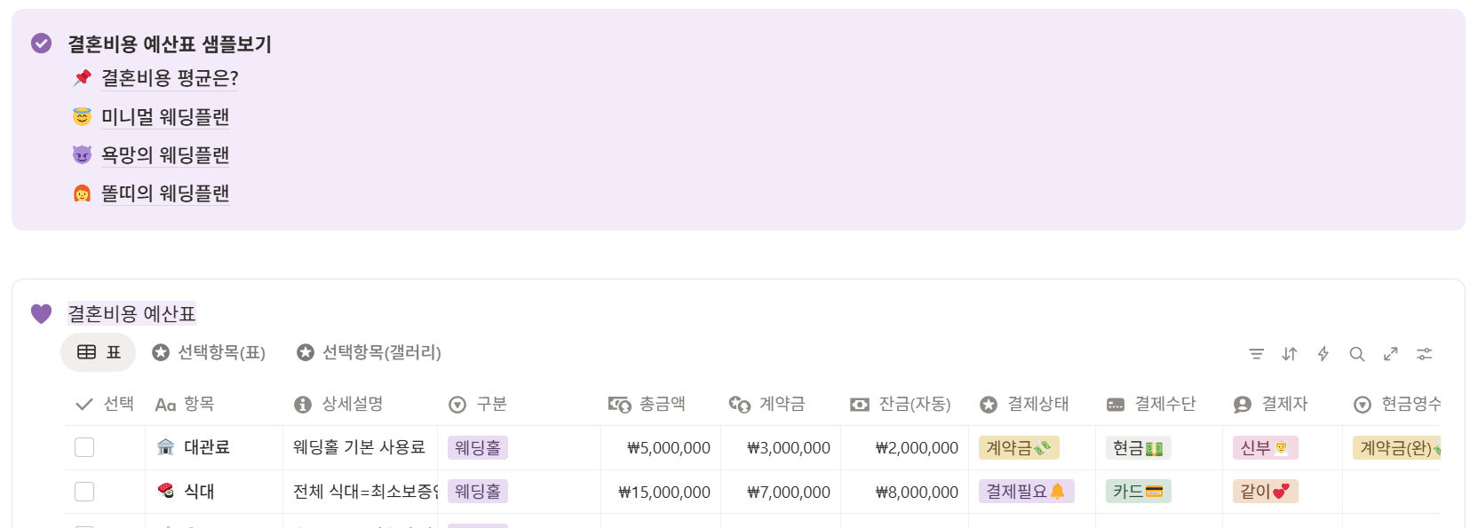Open the filter icon on the database toolbar
The height and width of the screenshot is (528, 1478).
(1256, 353)
